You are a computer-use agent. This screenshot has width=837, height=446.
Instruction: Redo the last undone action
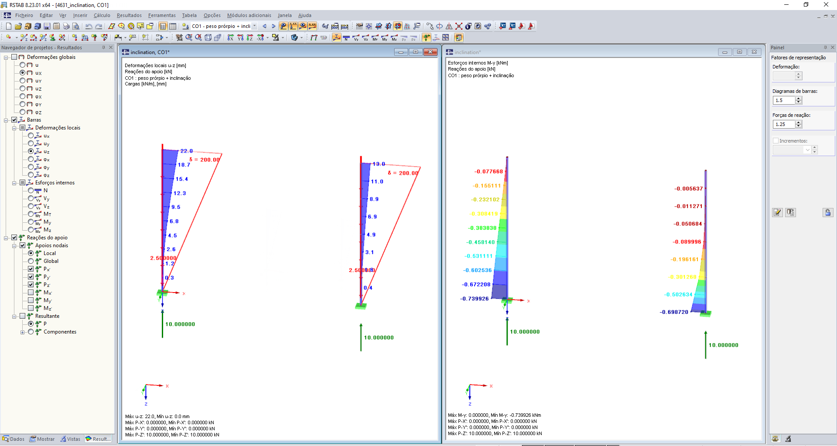[99, 26]
